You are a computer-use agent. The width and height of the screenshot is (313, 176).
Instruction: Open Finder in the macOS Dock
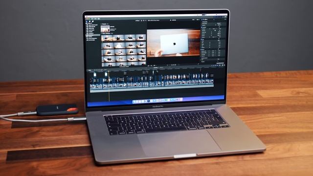(x=134, y=102)
